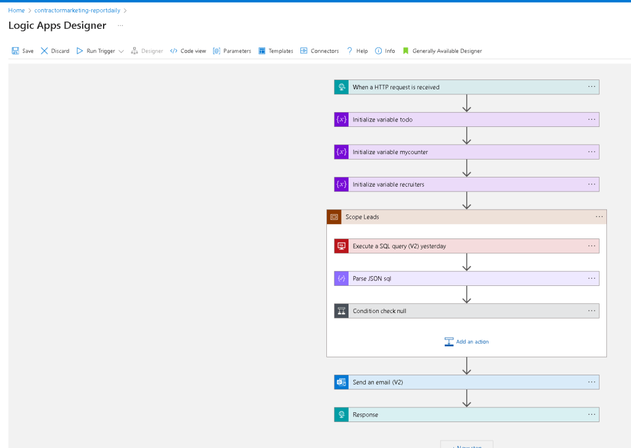Expand Initialize variable recruiters step
The image size is (631, 448).
coord(466,184)
